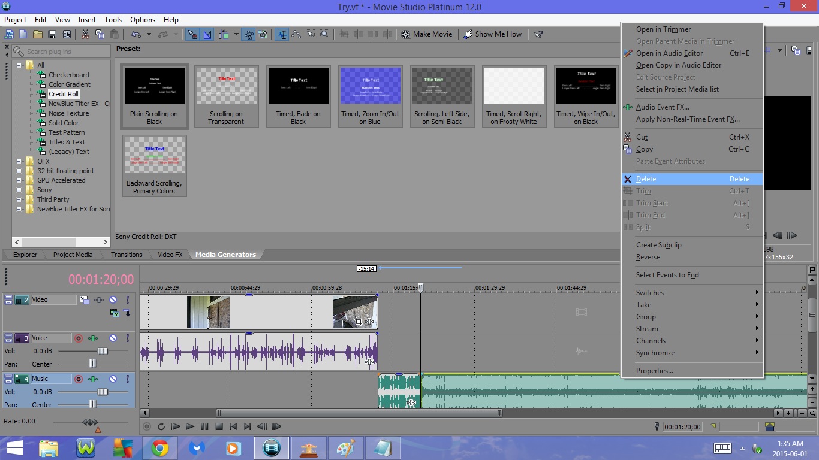This screenshot has height=460, width=819.
Task: Mute the Voice track
Action: pos(113,338)
